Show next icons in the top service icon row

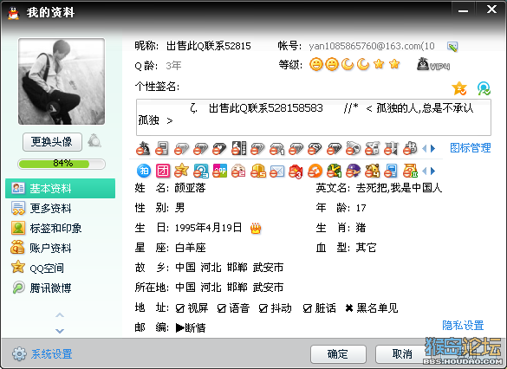pos(433,149)
